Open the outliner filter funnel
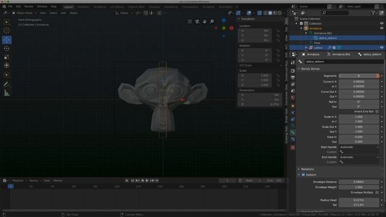 374,13
